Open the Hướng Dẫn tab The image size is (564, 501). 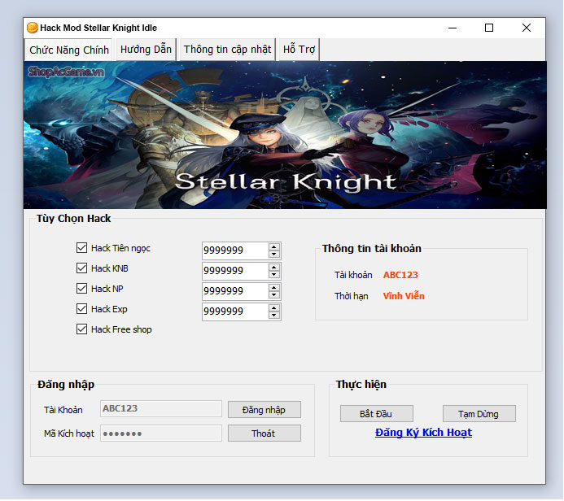[146, 50]
